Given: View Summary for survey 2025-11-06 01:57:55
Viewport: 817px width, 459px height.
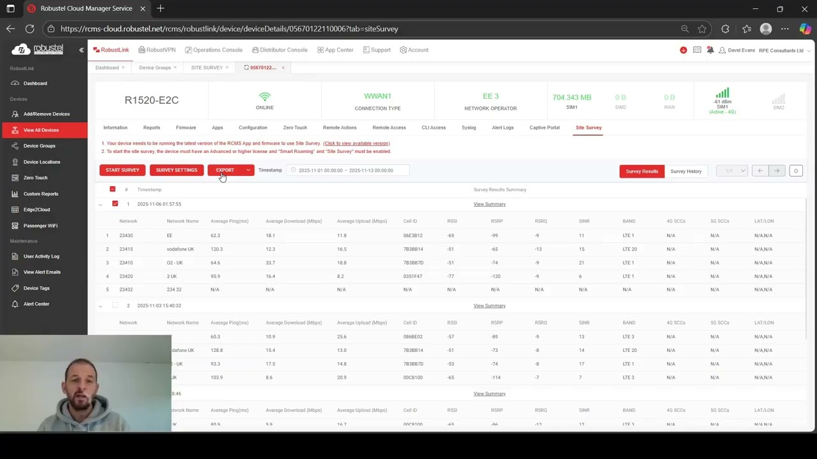Looking at the screenshot, I should pos(490,204).
